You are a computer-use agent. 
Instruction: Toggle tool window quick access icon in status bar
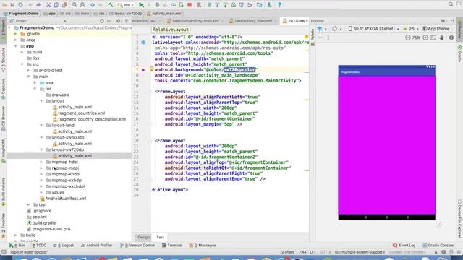(x=4, y=252)
